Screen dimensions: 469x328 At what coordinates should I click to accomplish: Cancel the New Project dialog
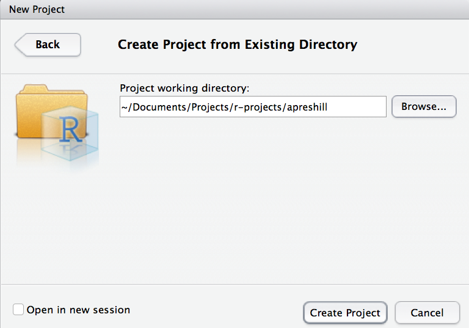click(x=427, y=313)
